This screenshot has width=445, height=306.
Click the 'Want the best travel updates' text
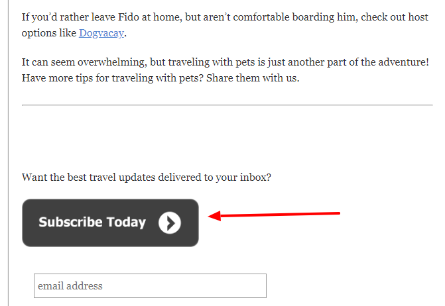[x=147, y=178]
